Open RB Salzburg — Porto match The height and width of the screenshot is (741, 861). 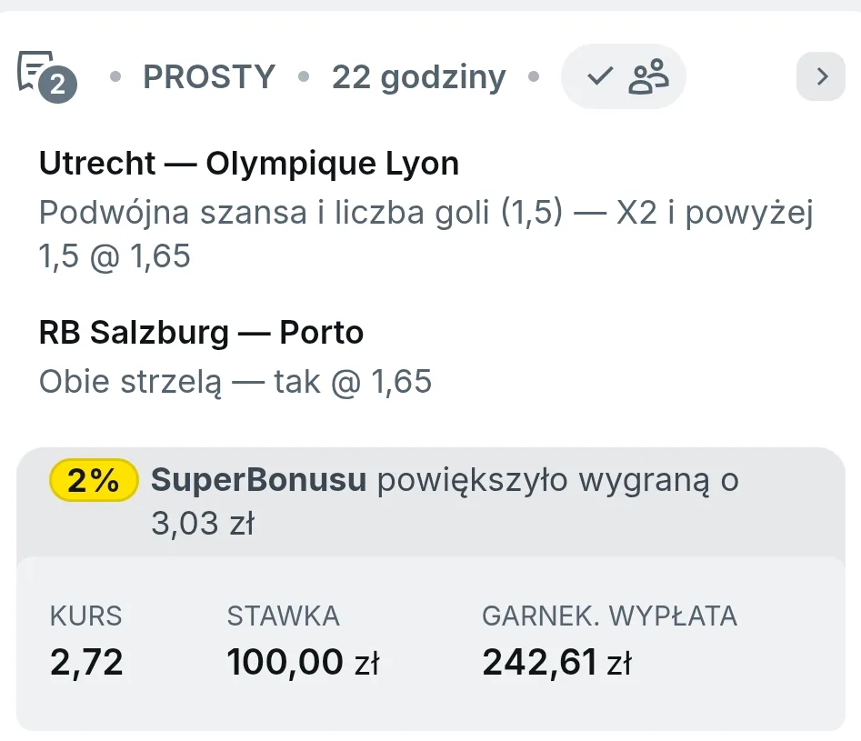[x=201, y=333]
